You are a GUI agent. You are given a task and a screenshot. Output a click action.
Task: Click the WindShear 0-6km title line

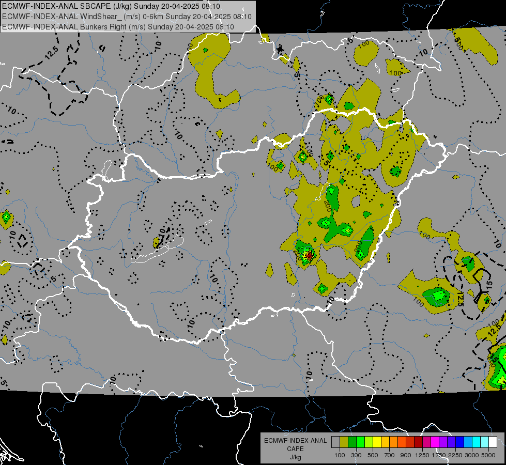point(127,17)
